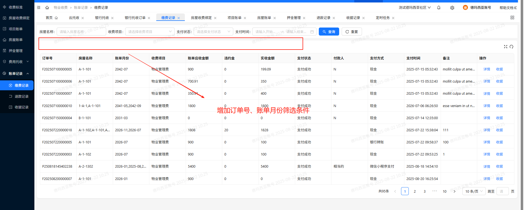Open the 支付状态 dropdown

pyautogui.click(x=213, y=32)
